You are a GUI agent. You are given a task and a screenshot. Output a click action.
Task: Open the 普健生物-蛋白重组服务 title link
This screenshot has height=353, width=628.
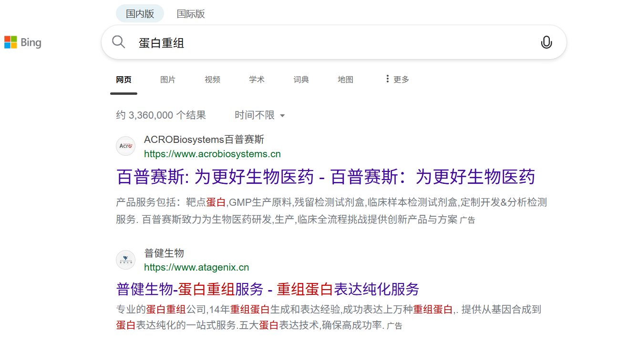pos(268,289)
